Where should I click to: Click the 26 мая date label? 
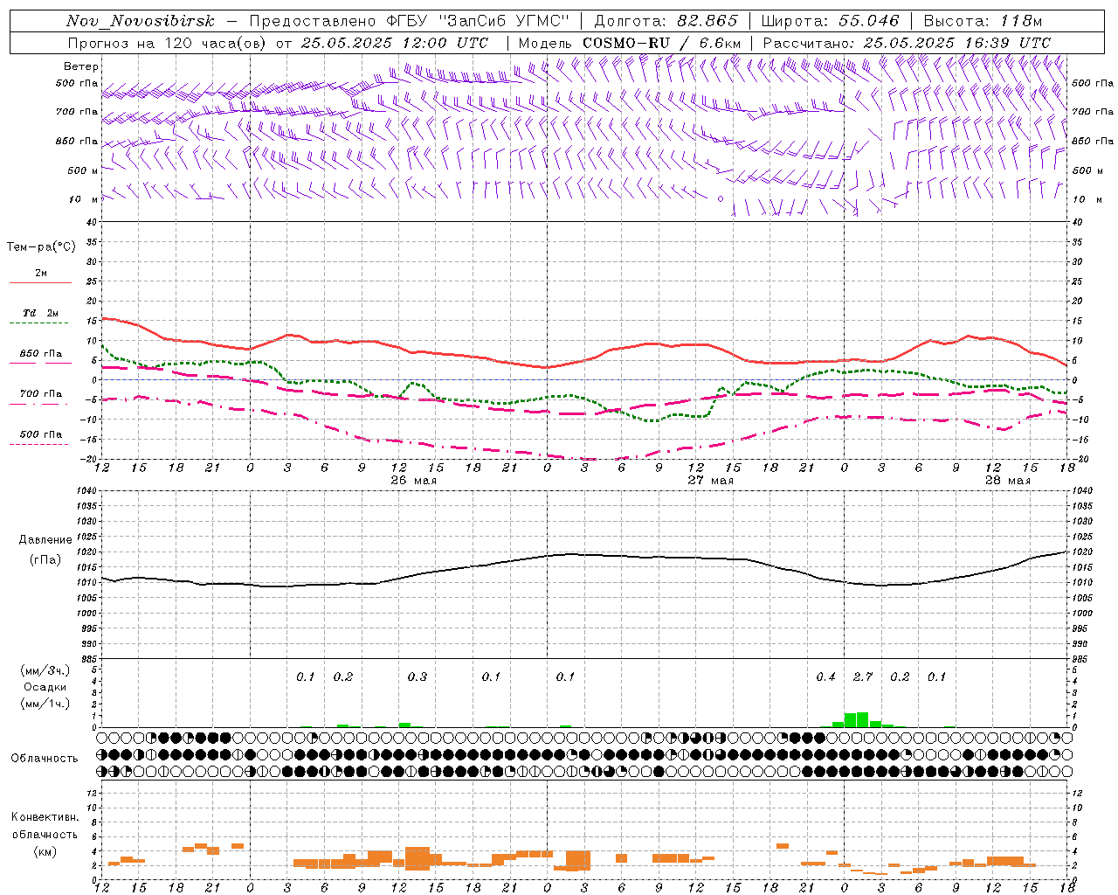413,481
